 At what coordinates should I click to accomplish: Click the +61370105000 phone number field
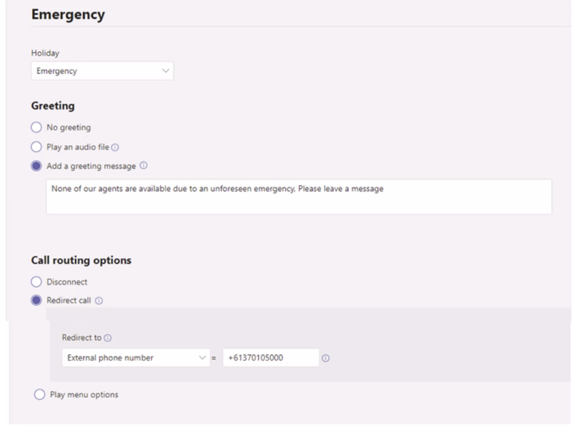click(x=271, y=358)
